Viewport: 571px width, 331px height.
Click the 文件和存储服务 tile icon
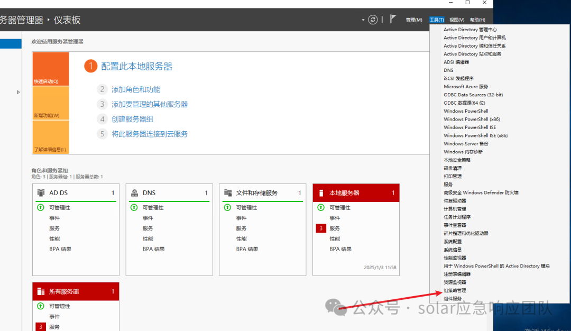(228, 193)
